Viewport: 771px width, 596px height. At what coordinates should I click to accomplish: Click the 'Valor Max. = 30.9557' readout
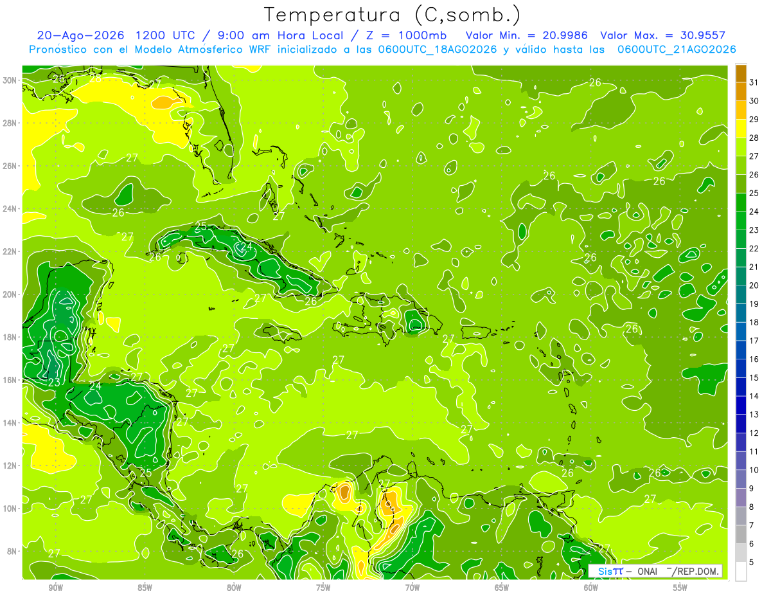tap(663, 35)
